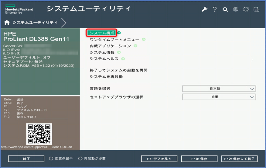Screen dimensions: 266x168
Task: Open the システム構成 menu entry
Action: coord(101,33)
